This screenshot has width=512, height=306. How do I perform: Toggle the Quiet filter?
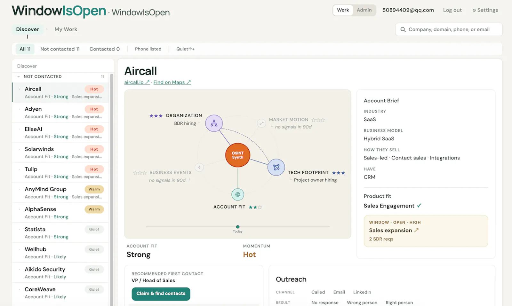point(185,49)
